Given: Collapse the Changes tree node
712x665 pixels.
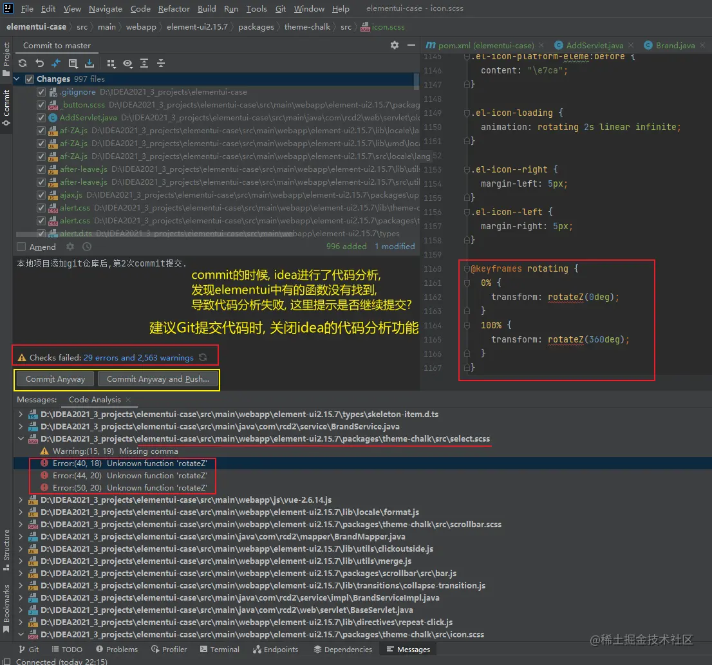Looking at the screenshot, I should pyautogui.click(x=17, y=79).
